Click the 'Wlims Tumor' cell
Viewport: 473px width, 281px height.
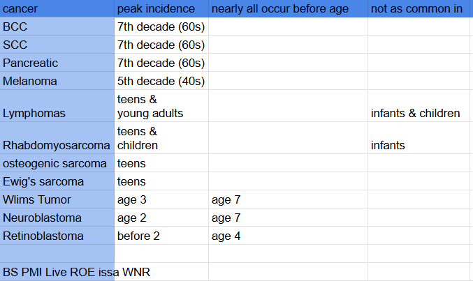point(57,199)
